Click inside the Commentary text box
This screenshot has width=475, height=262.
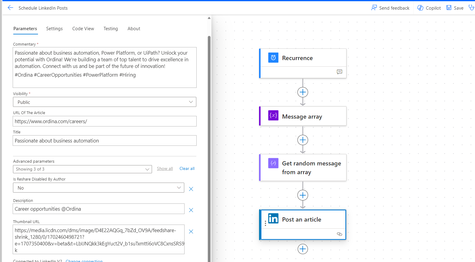(105, 67)
